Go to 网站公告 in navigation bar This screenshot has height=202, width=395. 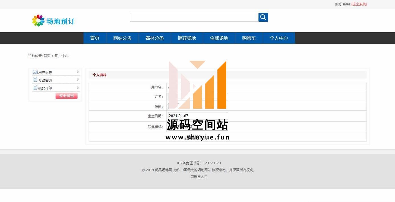pos(122,38)
